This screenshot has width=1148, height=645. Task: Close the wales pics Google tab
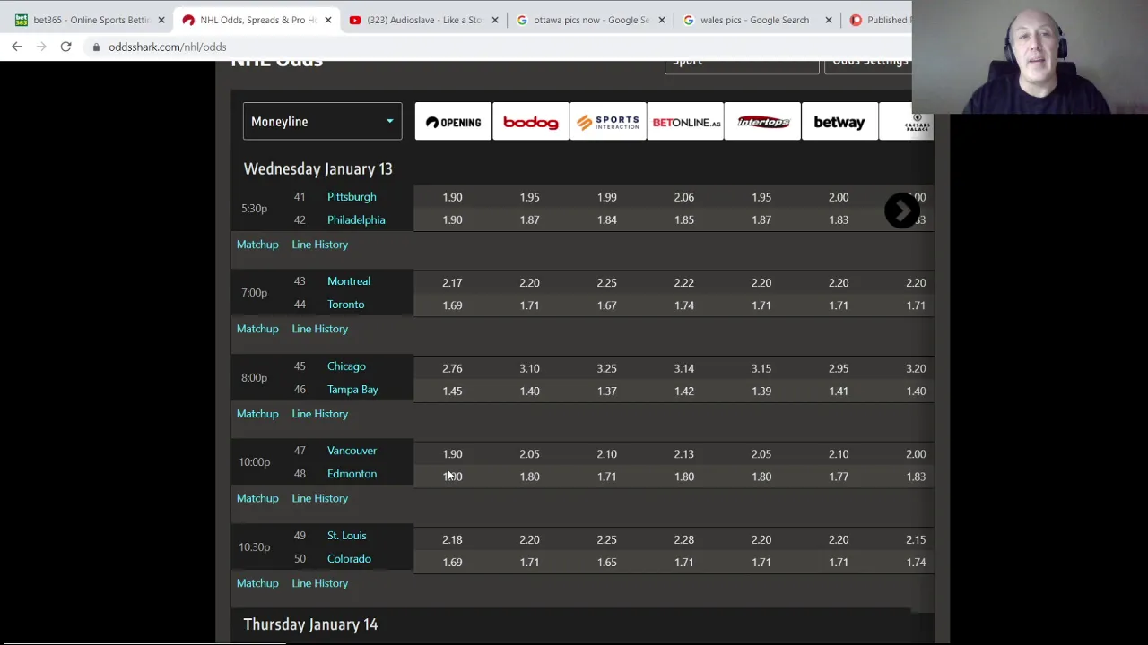(829, 20)
